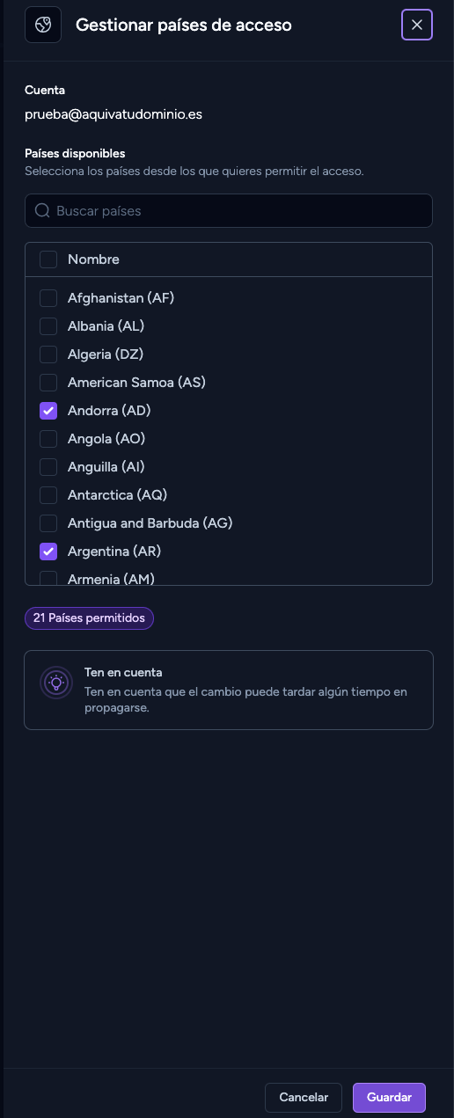The height and width of the screenshot is (1118, 454).
Task: Select the Antarctica (AQ) checkbox
Action: [48, 495]
